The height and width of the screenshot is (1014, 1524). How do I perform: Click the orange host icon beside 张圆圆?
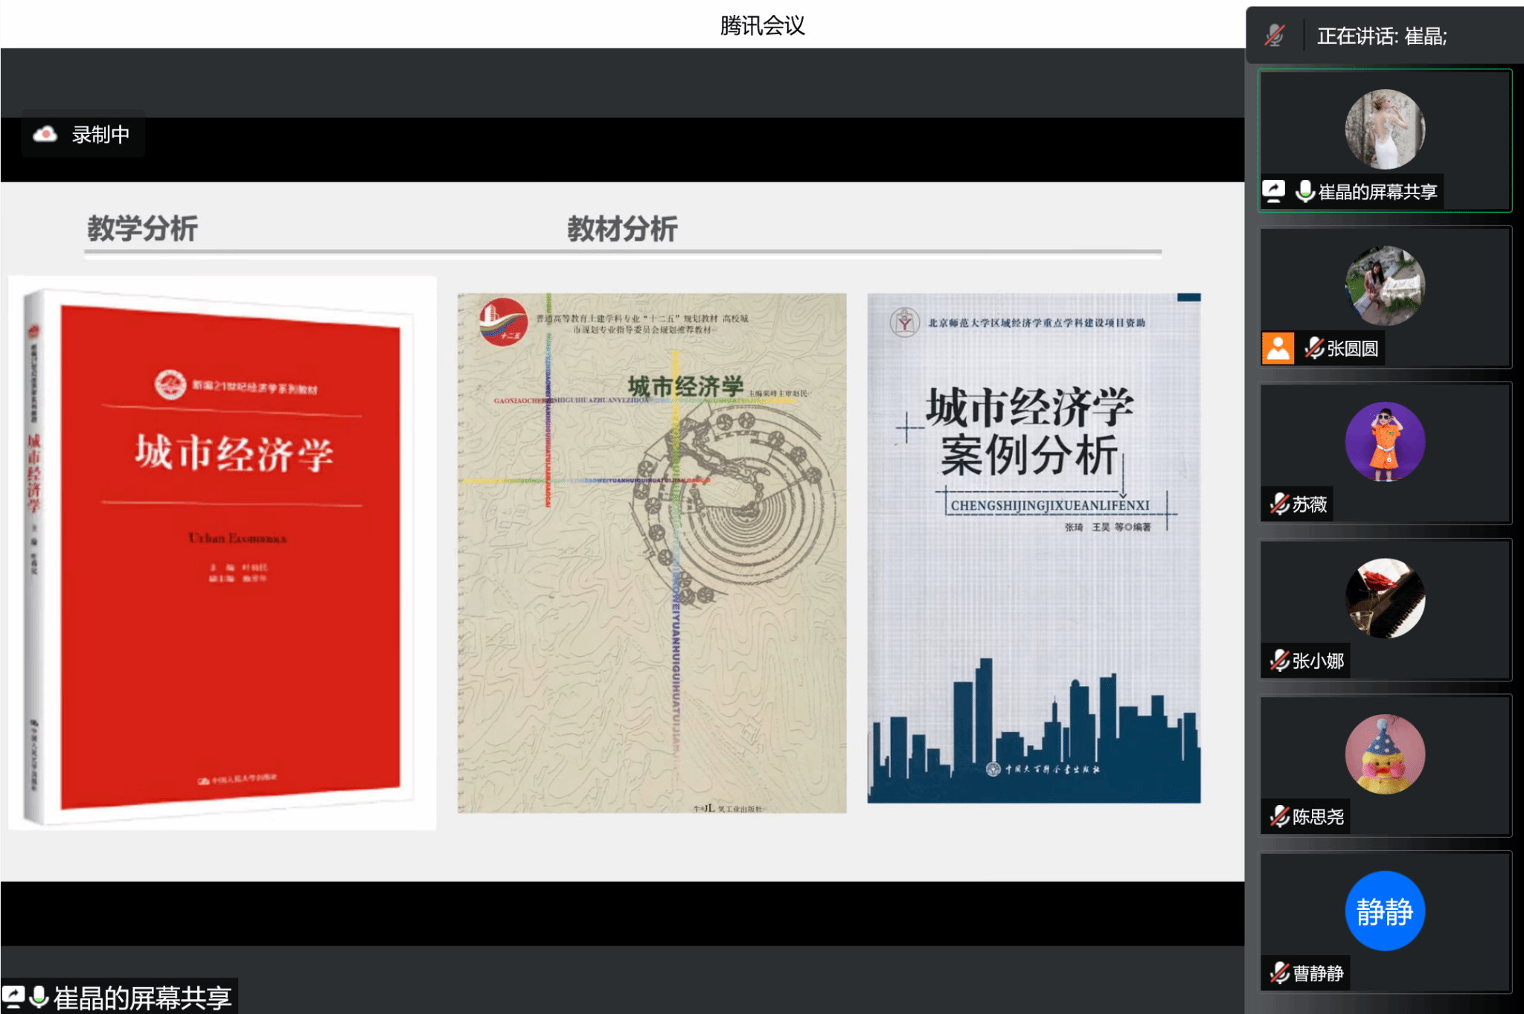1278,348
